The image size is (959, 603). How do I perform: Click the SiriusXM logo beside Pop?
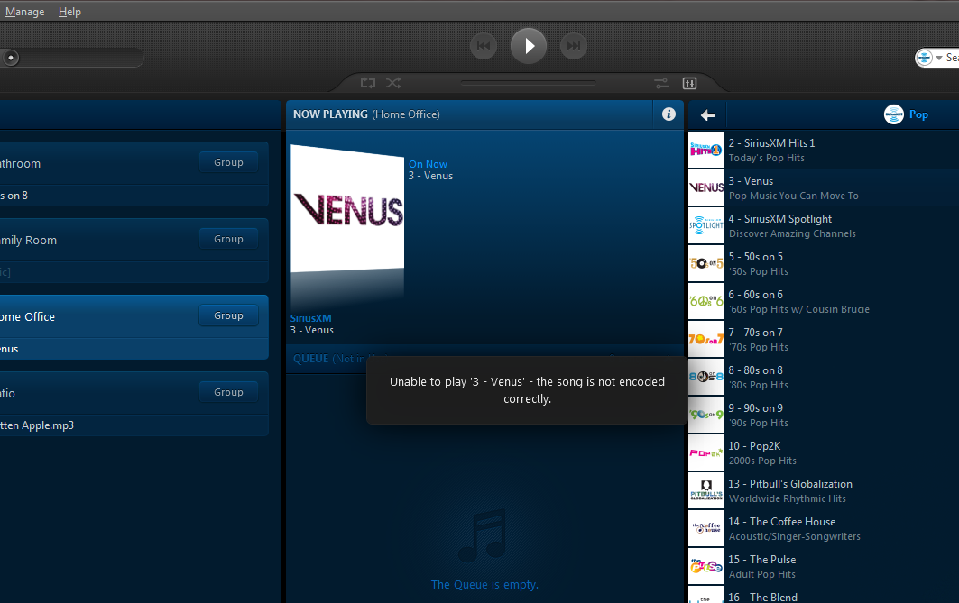click(893, 114)
